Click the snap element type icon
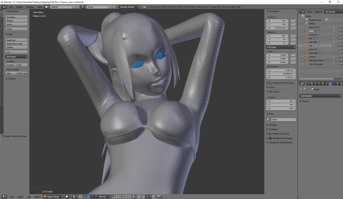This screenshot has width=343, height=199. (148, 197)
